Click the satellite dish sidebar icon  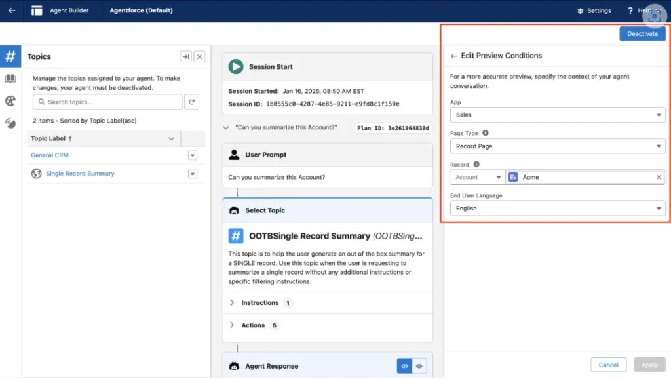tap(10, 123)
